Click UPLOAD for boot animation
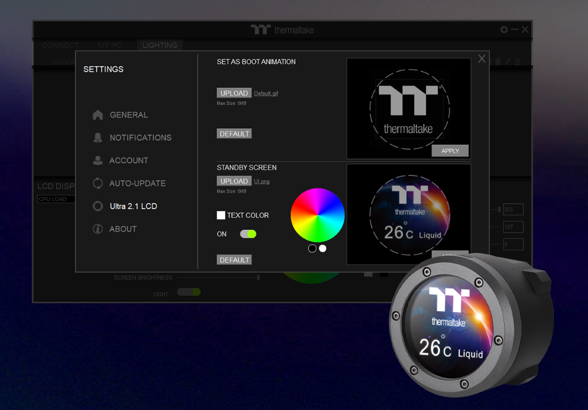The width and height of the screenshot is (588, 410). pyautogui.click(x=234, y=93)
